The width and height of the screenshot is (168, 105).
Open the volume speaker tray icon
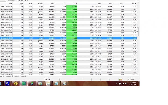click(x=126, y=84)
